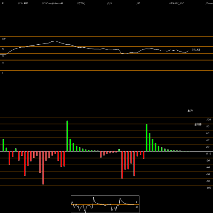Click the MR right axis label -80
Viewport: 213px width, 213px height.
click(208, 181)
